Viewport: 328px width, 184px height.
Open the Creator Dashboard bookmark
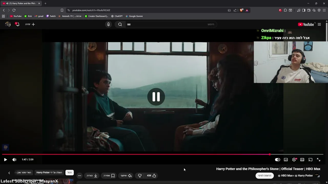tap(97, 16)
